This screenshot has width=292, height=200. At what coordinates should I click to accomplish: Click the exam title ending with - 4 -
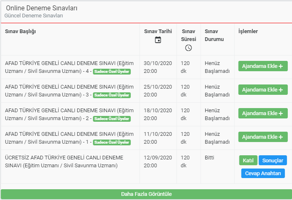coord(69,67)
